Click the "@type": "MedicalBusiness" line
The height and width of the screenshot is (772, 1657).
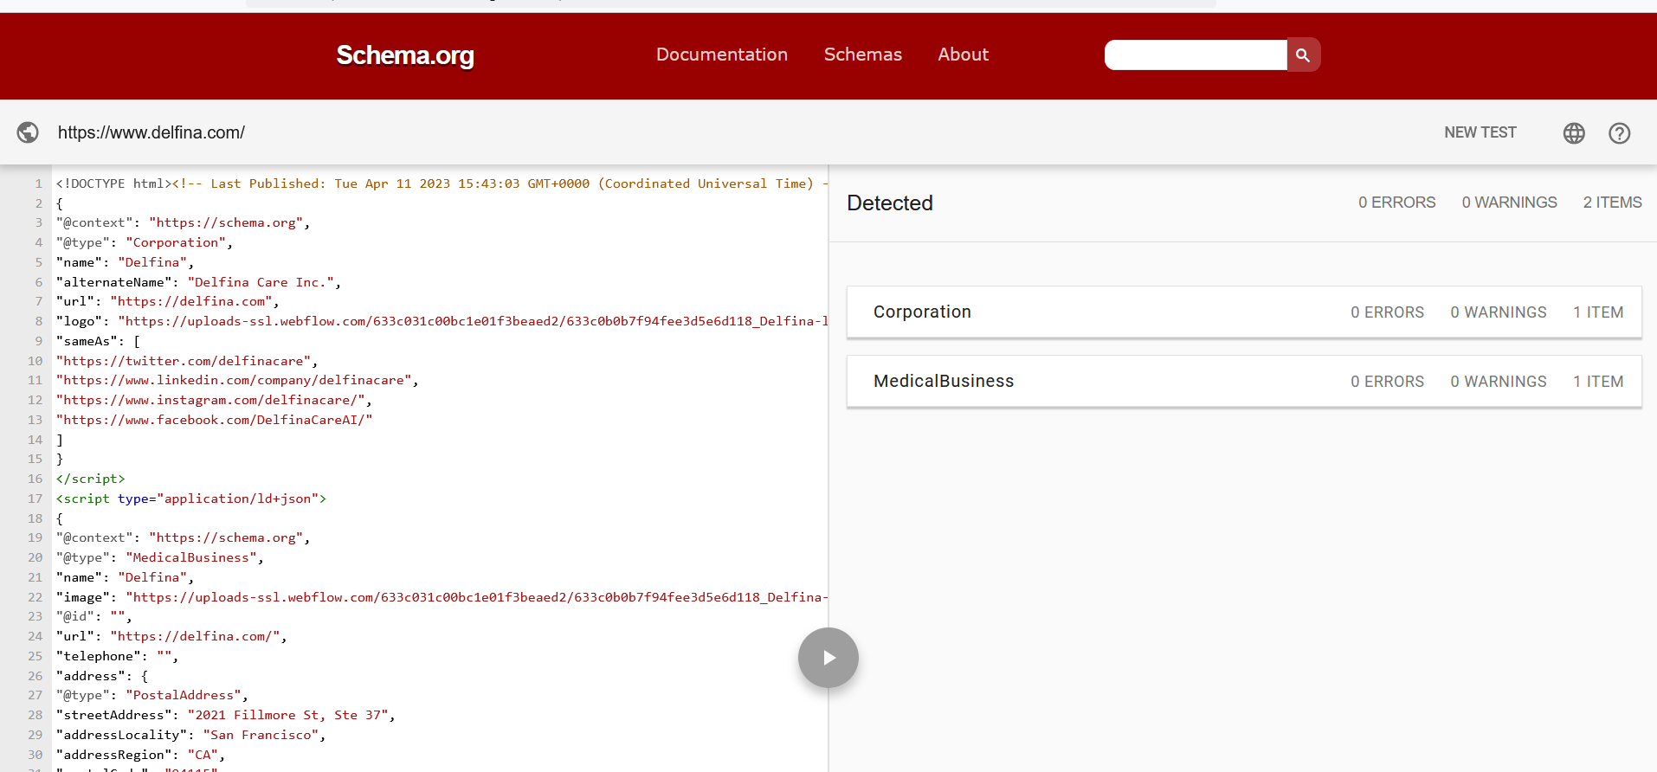[x=159, y=557]
